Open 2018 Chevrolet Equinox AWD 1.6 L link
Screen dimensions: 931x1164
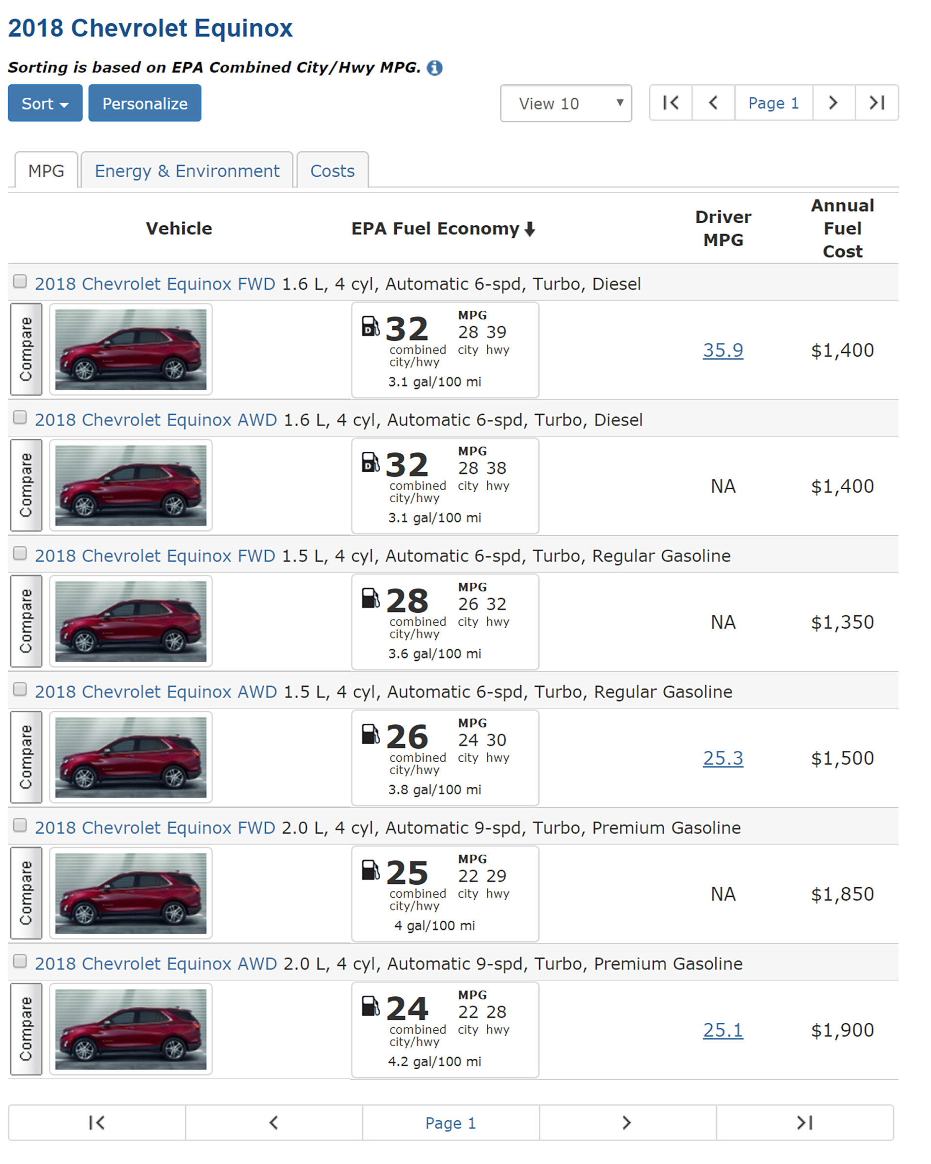(x=156, y=420)
